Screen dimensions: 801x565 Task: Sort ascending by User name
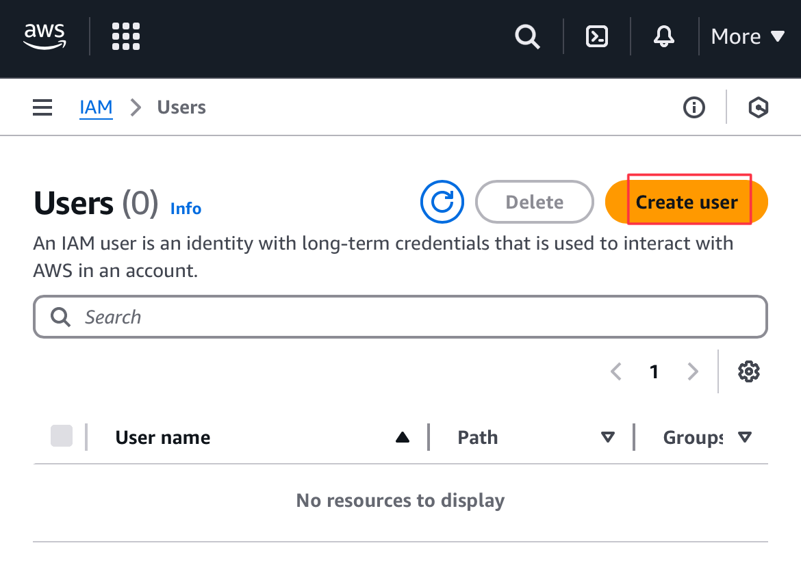click(x=403, y=437)
